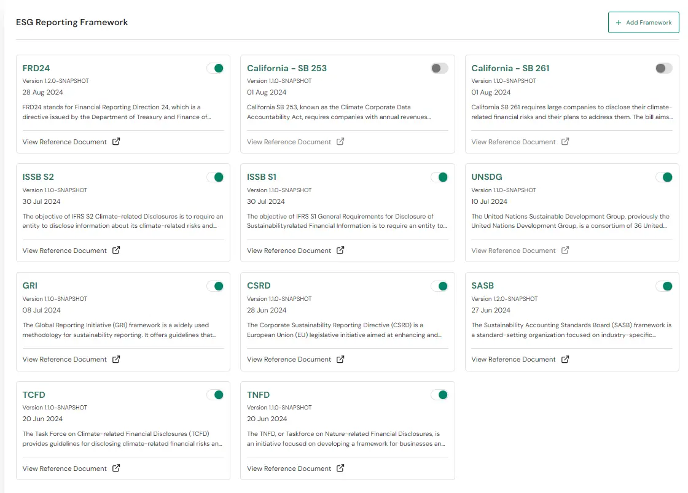The image size is (688, 493).
Task: Click the CSRD description text
Action: coord(345,330)
